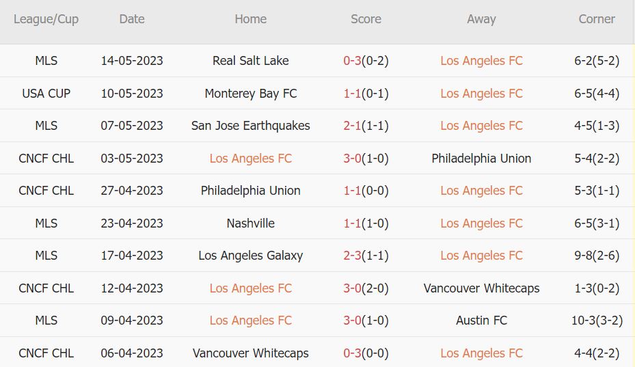This screenshot has height=367, width=635.
Task: Click the USA CUP league label
Action: coord(46,94)
